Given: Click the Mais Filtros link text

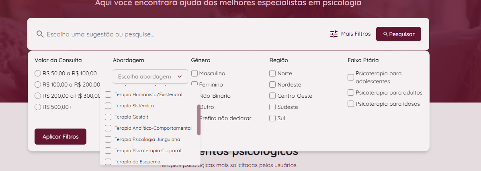Looking at the screenshot, I should tap(356, 34).
